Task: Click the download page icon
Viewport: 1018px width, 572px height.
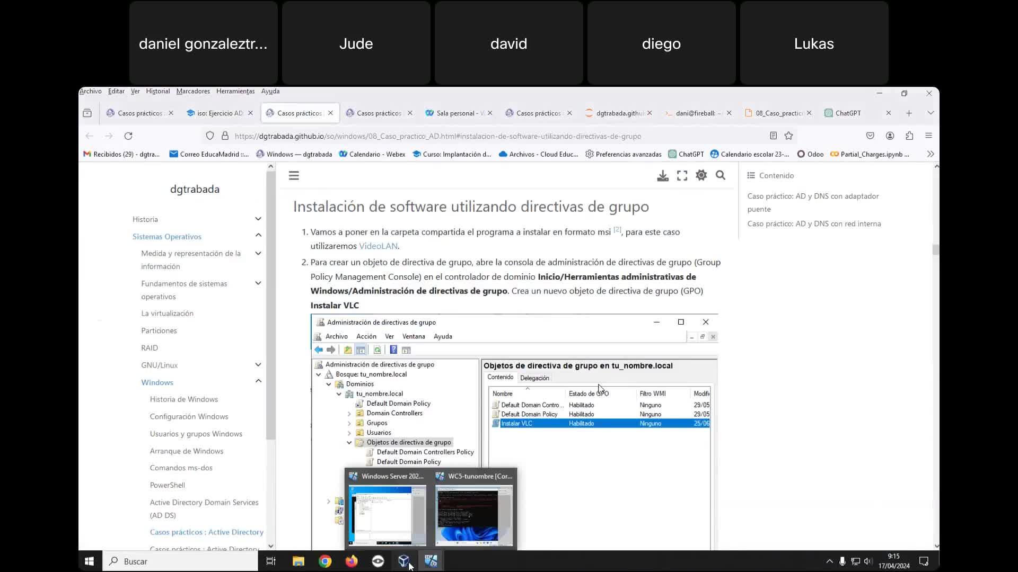Action: 663,175
